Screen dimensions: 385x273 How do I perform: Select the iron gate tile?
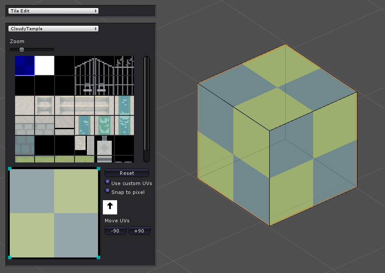pyautogui.click(x=94, y=75)
